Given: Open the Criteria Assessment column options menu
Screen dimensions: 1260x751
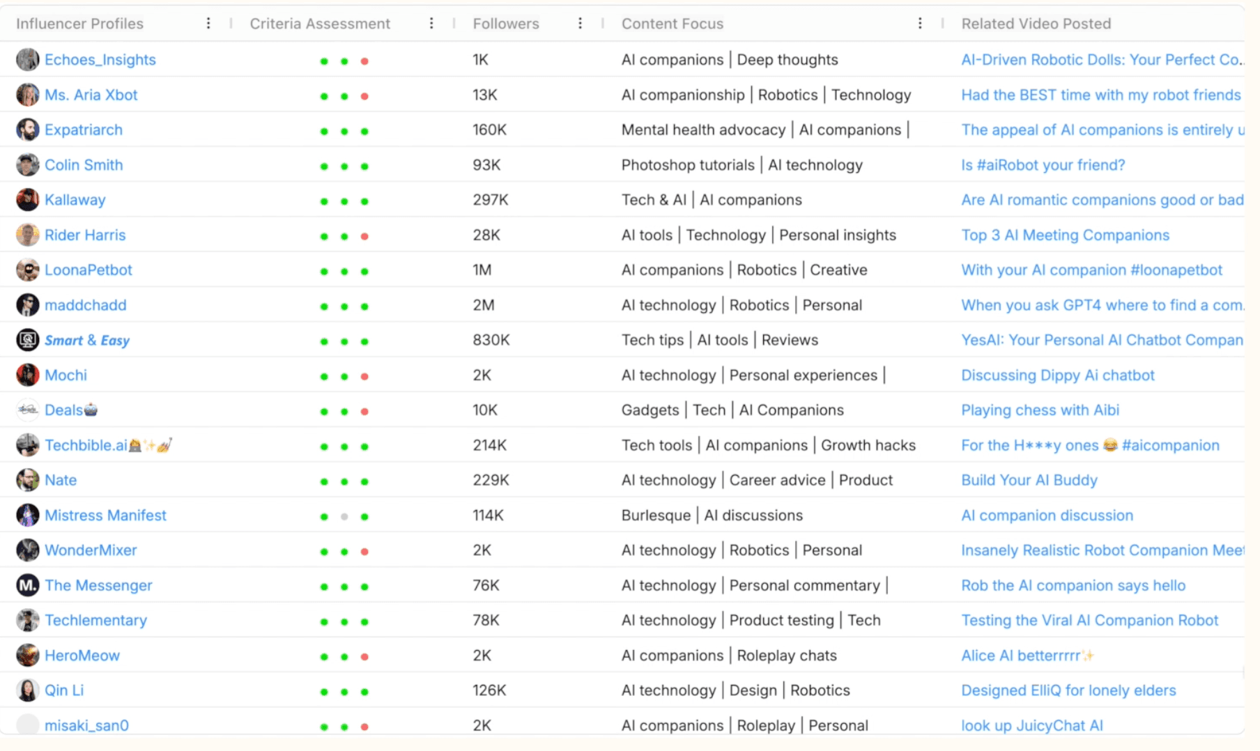Looking at the screenshot, I should click(x=432, y=23).
